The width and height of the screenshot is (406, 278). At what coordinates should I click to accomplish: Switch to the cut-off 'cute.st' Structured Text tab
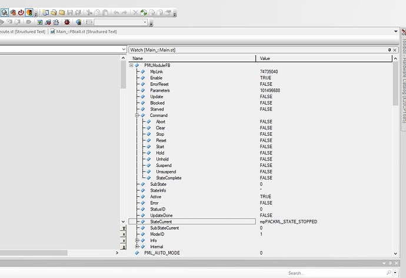click(22, 32)
